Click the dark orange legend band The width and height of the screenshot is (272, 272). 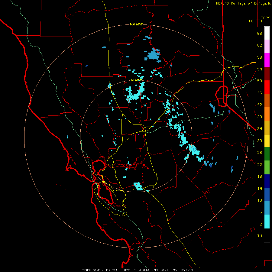pos(267,100)
